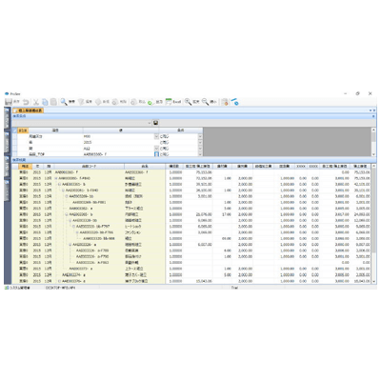This screenshot has width=381, height=381.
Task: Toggle the checkbox in condition grid header corner
Action: click(14, 130)
